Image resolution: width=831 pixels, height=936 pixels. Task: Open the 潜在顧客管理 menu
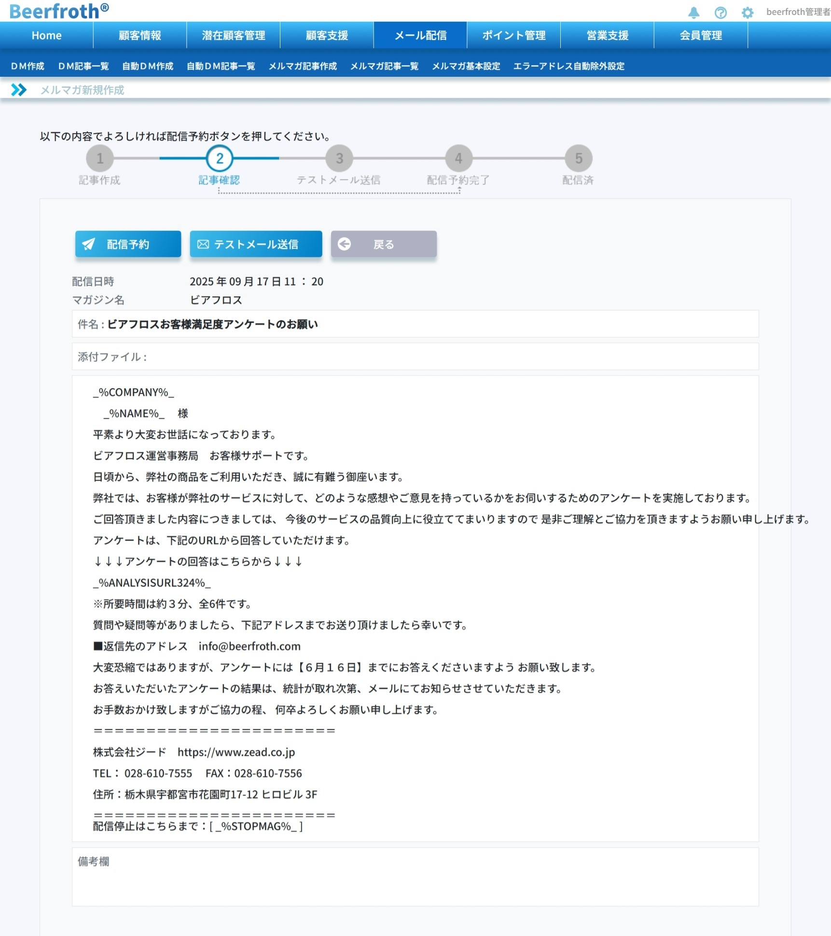pyautogui.click(x=233, y=35)
